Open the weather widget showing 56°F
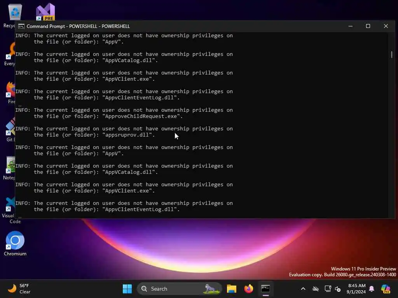 pyautogui.click(x=19, y=289)
